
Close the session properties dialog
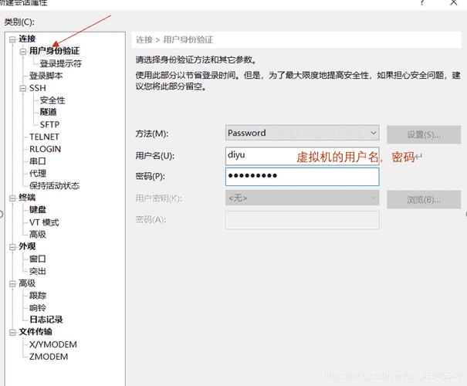(x=453, y=2)
